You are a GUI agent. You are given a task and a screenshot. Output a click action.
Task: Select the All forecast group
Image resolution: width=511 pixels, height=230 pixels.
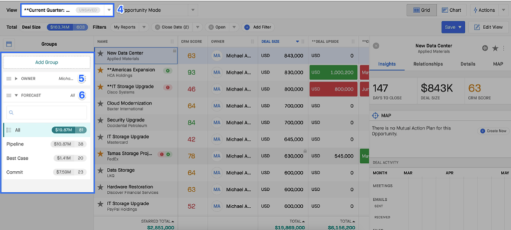tap(47, 130)
